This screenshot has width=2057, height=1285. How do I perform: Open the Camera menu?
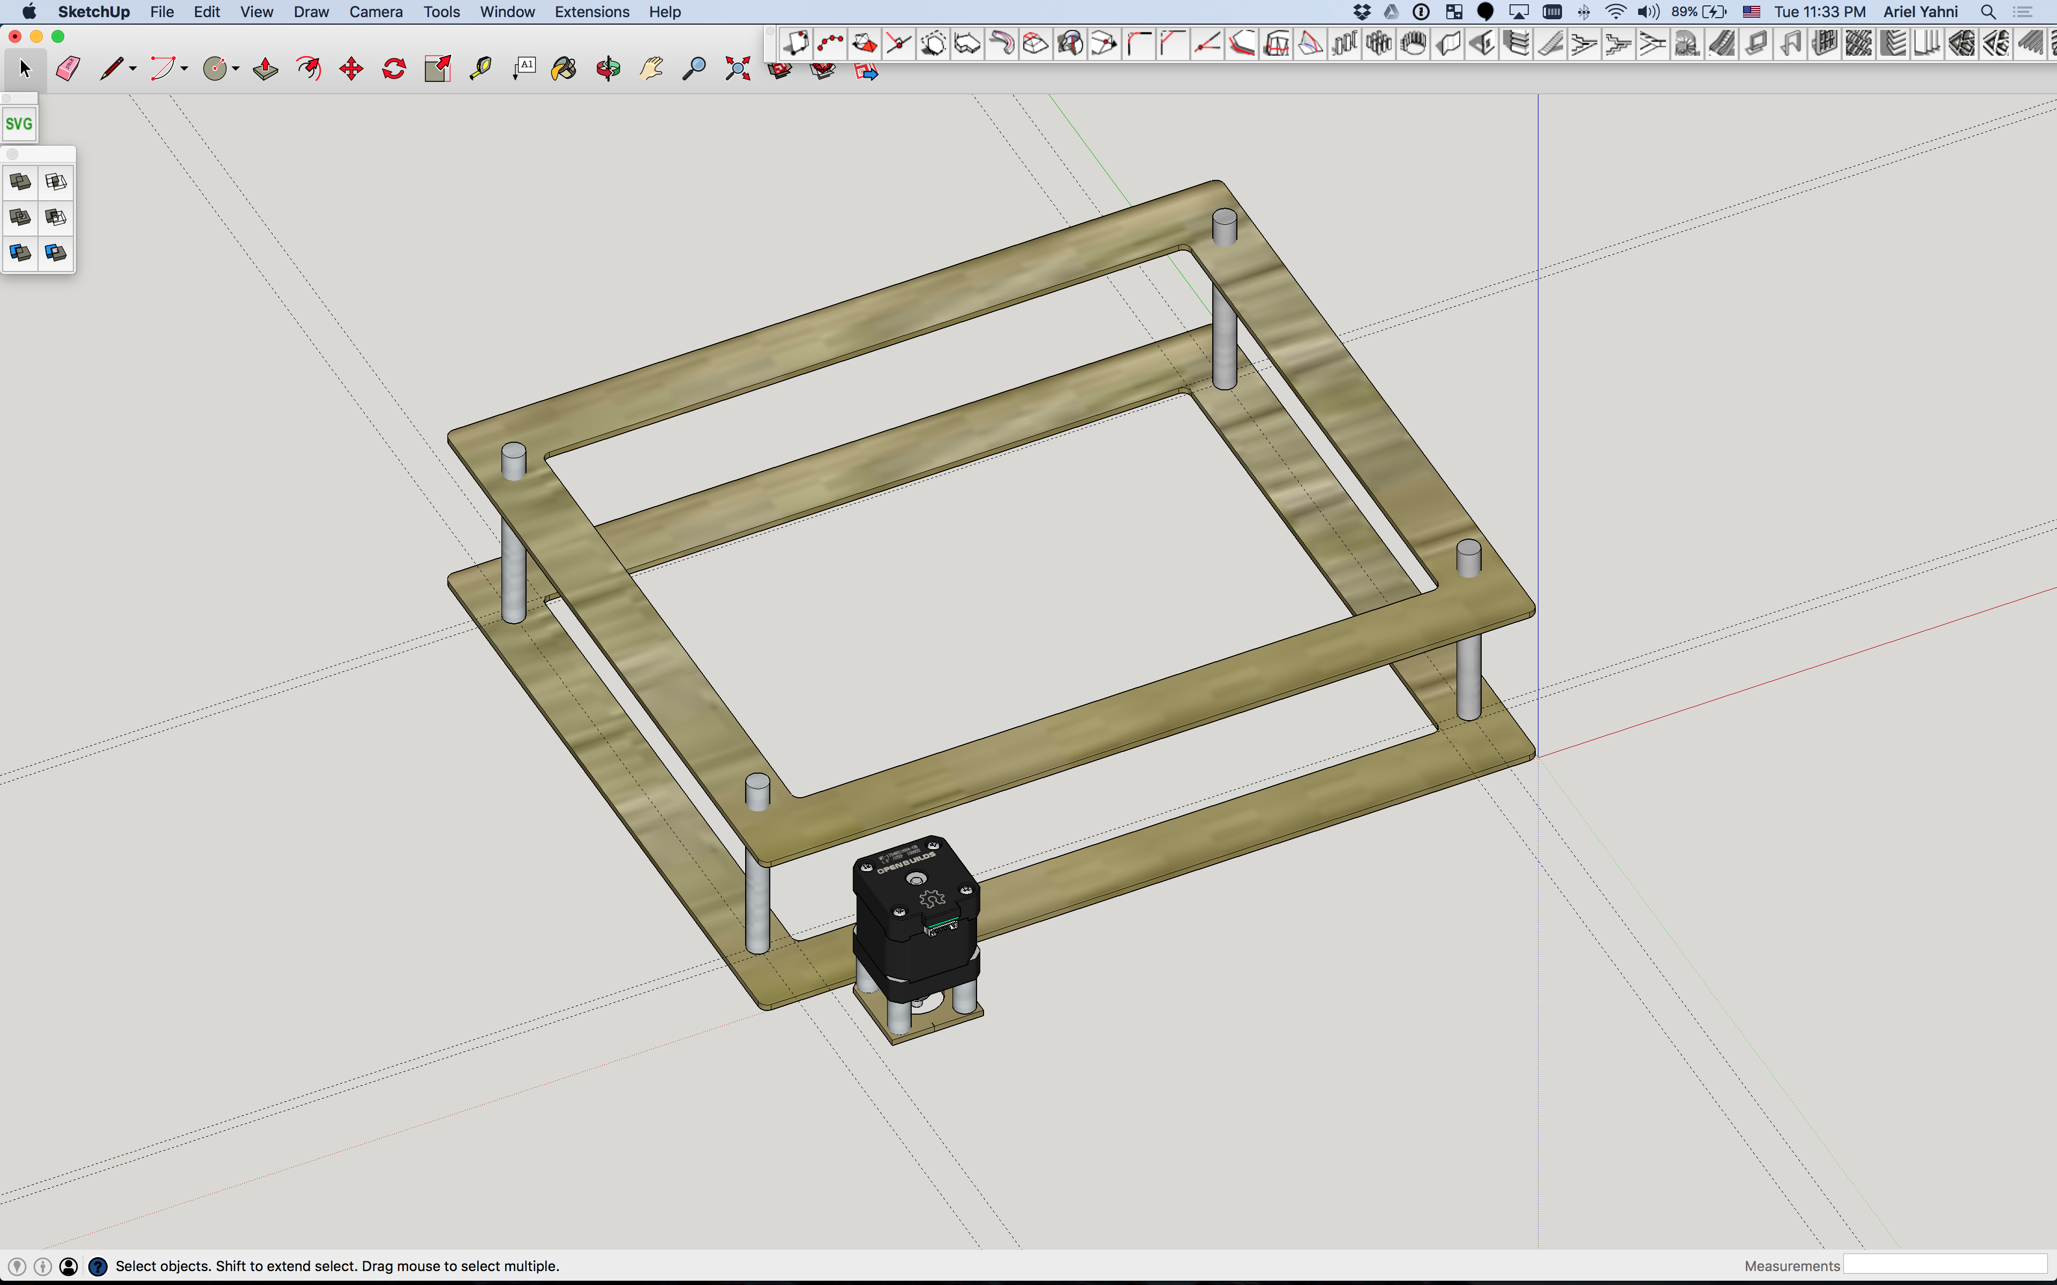click(x=375, y=12)
